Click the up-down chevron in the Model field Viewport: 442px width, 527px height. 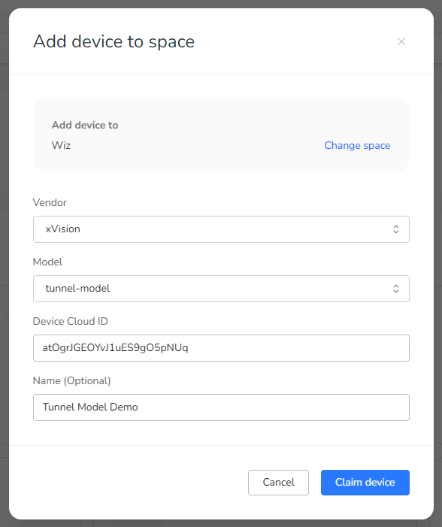click(396, 289)
